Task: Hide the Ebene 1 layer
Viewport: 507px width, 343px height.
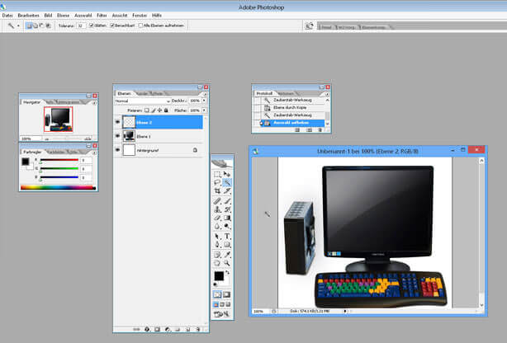Action: click(x=117, y=136)
